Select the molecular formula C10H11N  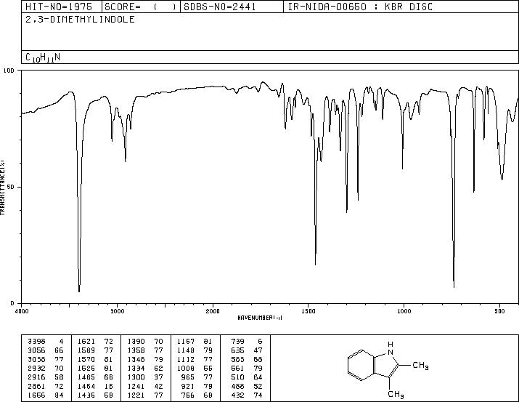pyautogui.click(x=43, y=57)
